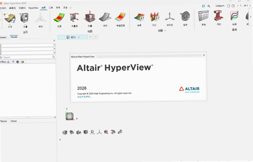Switch to the Session browser tab
The width and height of the screenshot is (253, 162).
[3, 37]
